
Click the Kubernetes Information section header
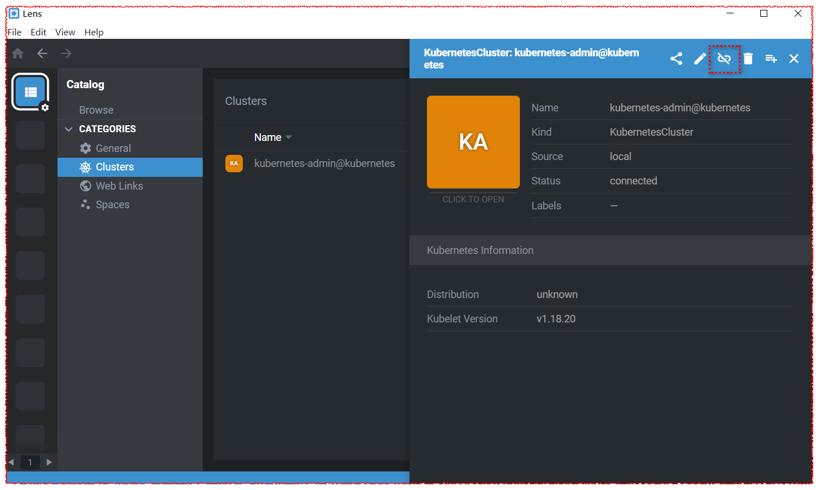pos(610,251)
